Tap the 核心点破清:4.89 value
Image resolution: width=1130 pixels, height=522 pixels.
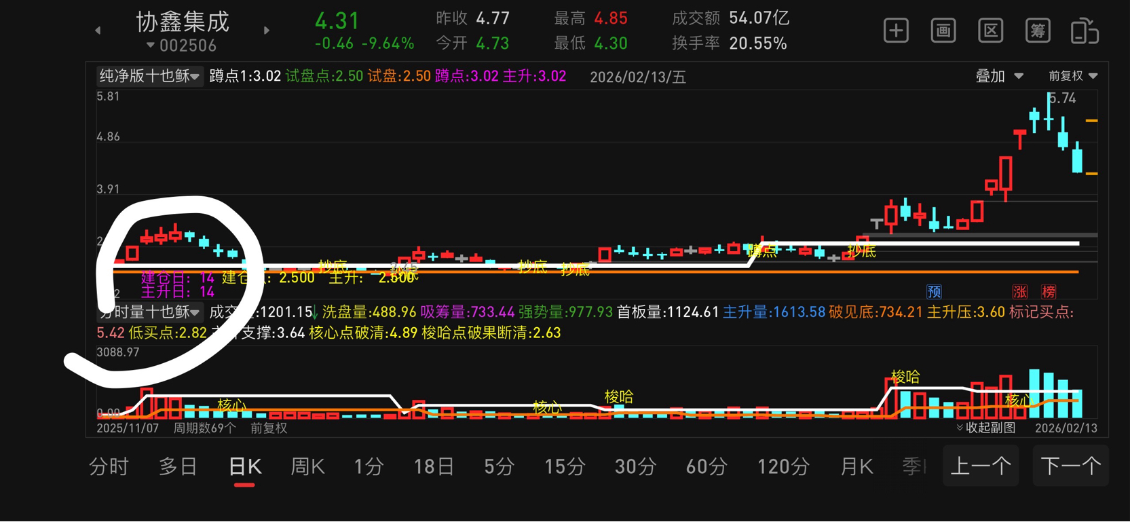point(363,333)
